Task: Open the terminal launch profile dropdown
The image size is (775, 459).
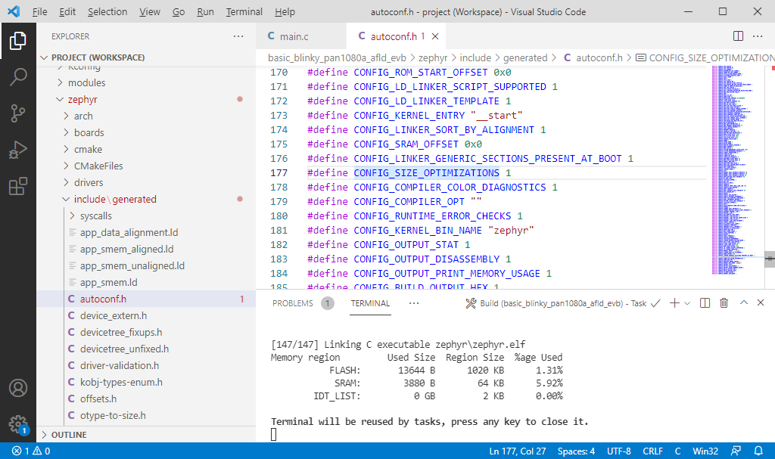Action: pyautogui.click(x=687, y=303)
